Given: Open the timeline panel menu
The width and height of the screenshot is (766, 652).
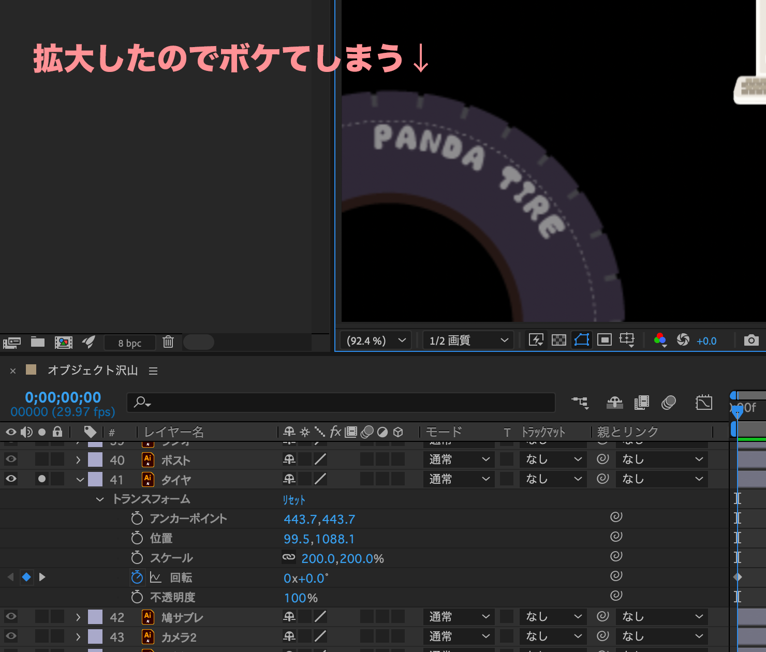Looking at the screenshot, I should (153, 371).
